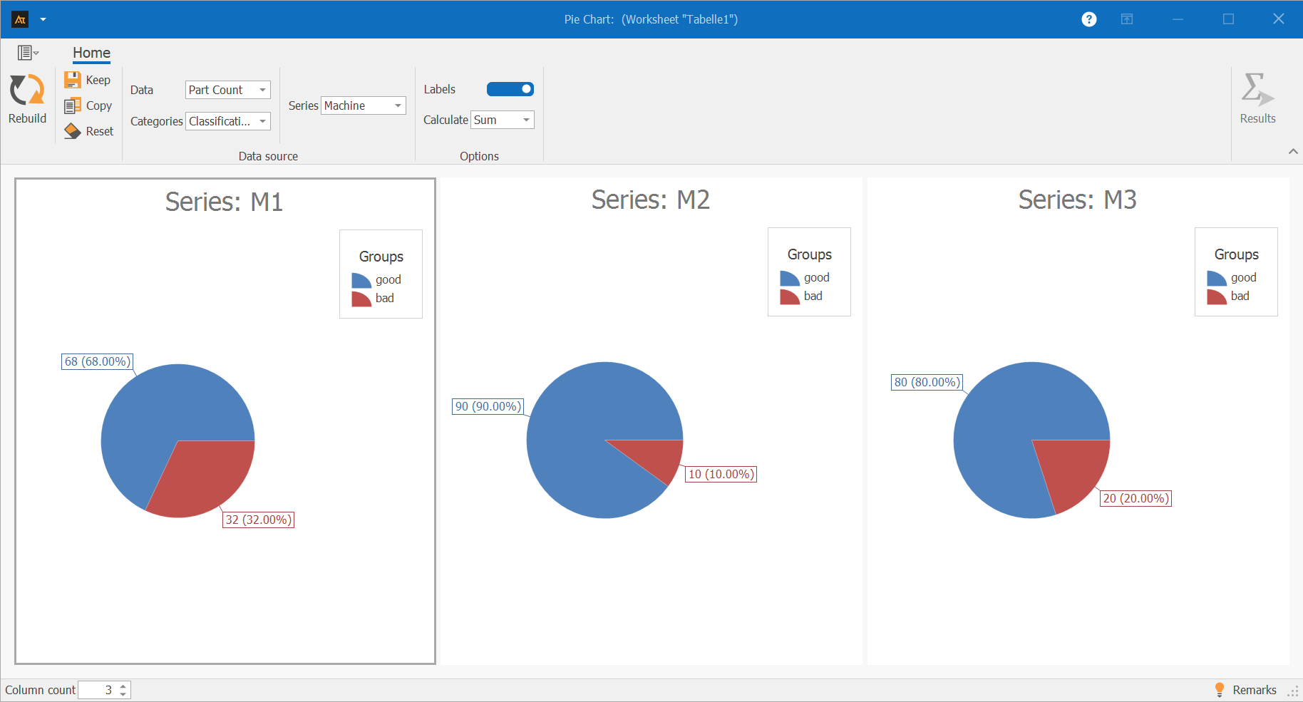This screenshot has height=702, width=1303.
Task: Expand the Categories dropdown
Action: click(x=227, y=121)
